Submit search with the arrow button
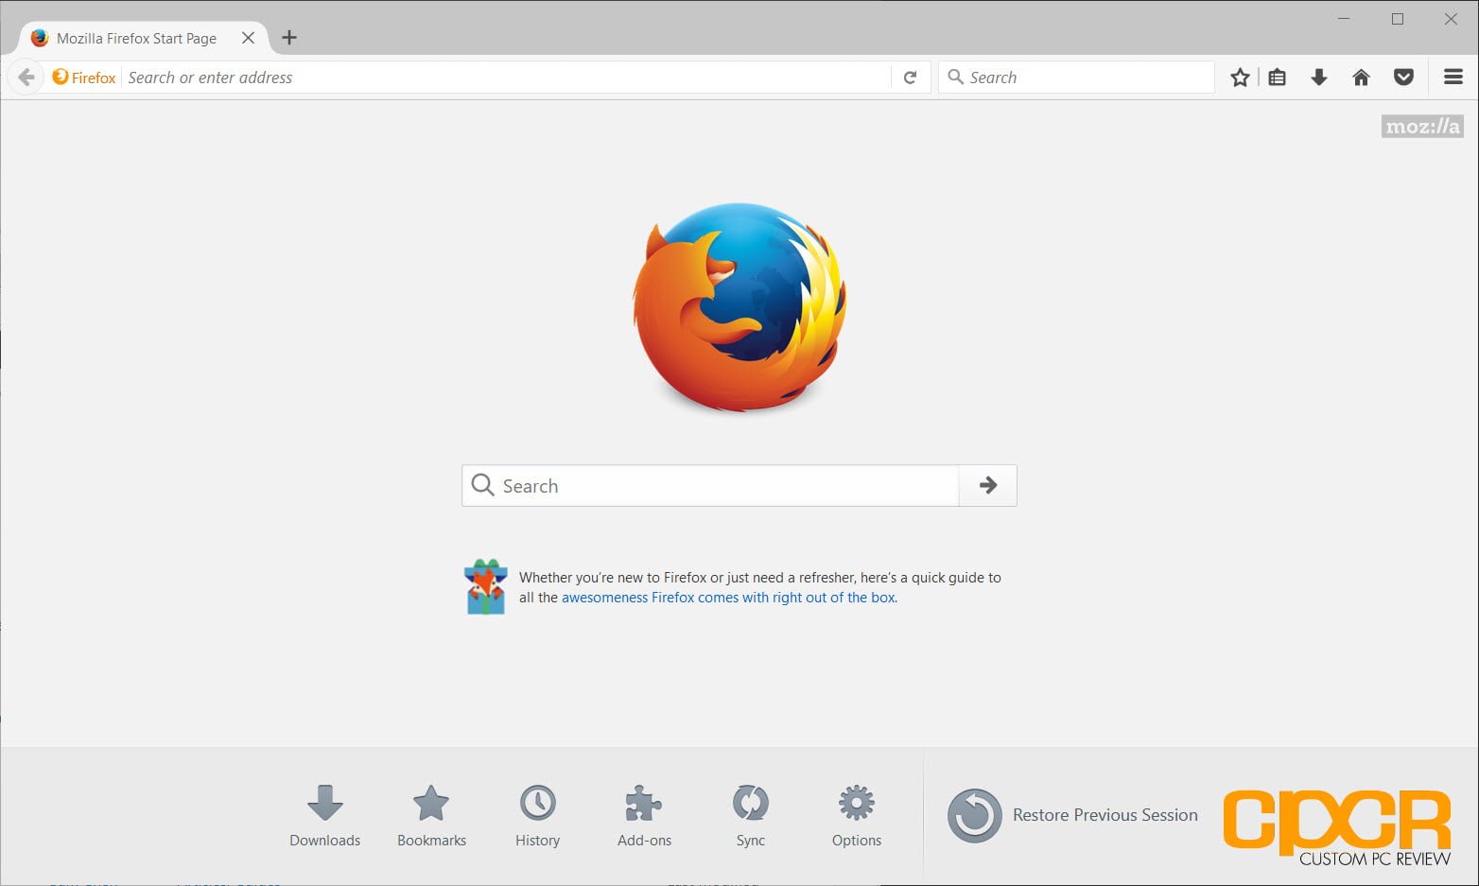The image size is (1479, 886). click(x=988, y=485)
